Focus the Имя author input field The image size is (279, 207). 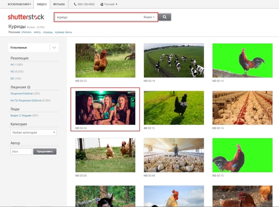[x=21, y=152]
